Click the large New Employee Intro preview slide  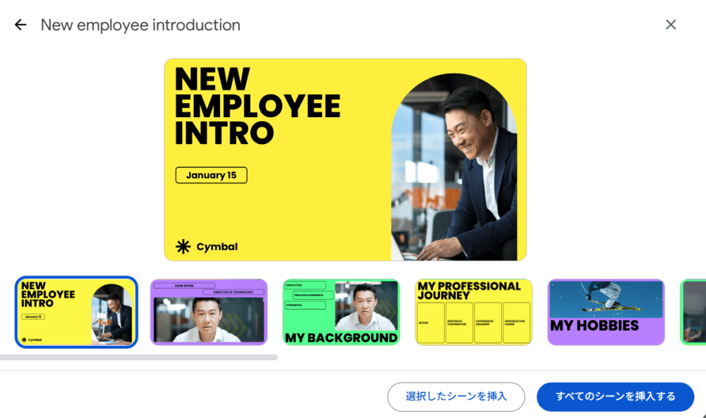(x=345, y=160)
